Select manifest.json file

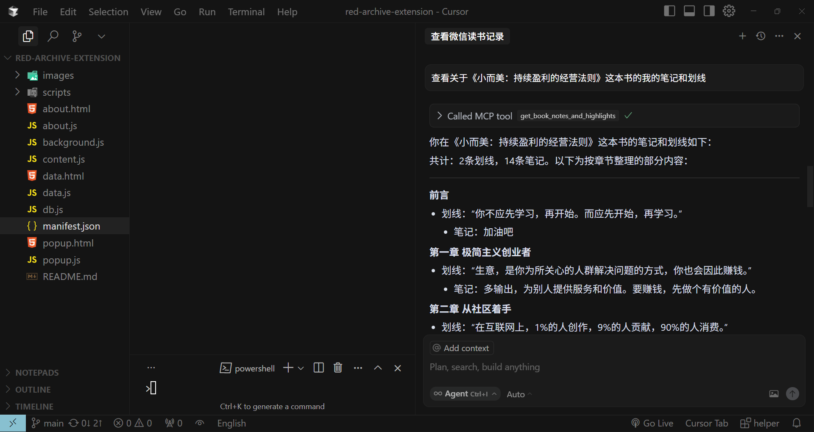(x=64, y=226)
